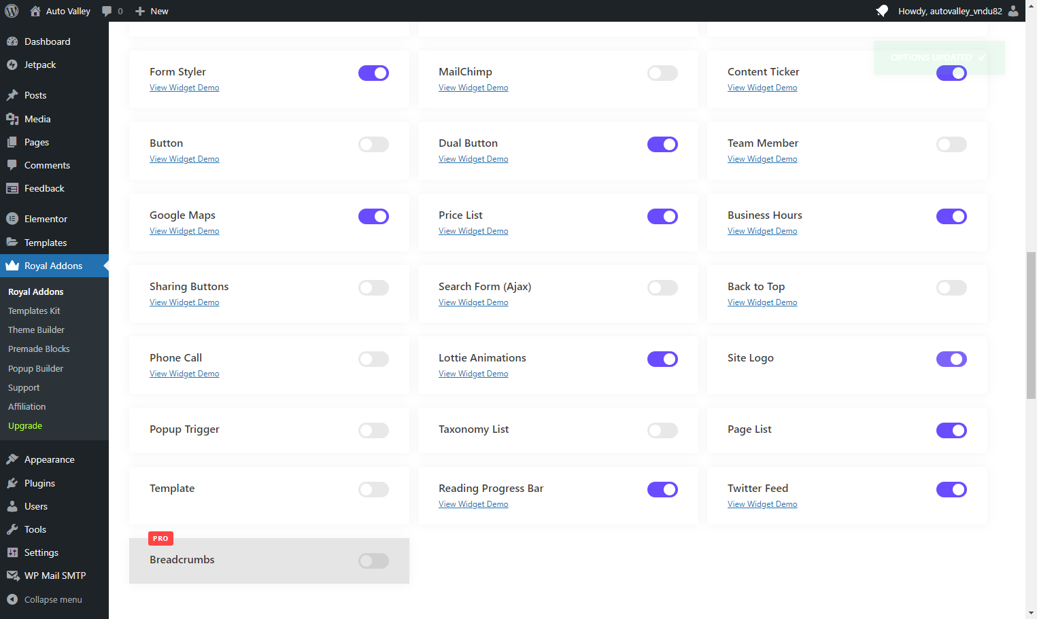Image resolution: width=1037 pixels, height=619 pixels.
Task: Select Popup Builder in Royal Addons submenu
Action: pyautogui.click(x=35, y=368)
